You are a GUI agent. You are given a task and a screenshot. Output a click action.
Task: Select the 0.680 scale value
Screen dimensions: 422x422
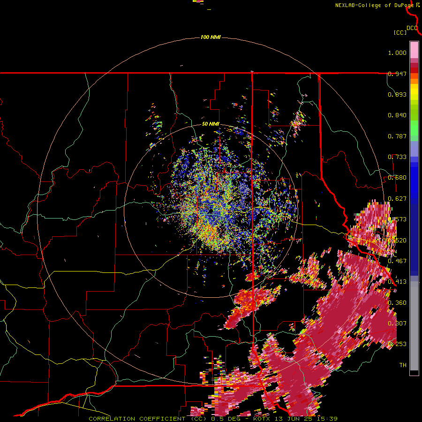(397, 178)
